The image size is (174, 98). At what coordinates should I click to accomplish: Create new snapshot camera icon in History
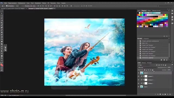[x=164, y=60]
